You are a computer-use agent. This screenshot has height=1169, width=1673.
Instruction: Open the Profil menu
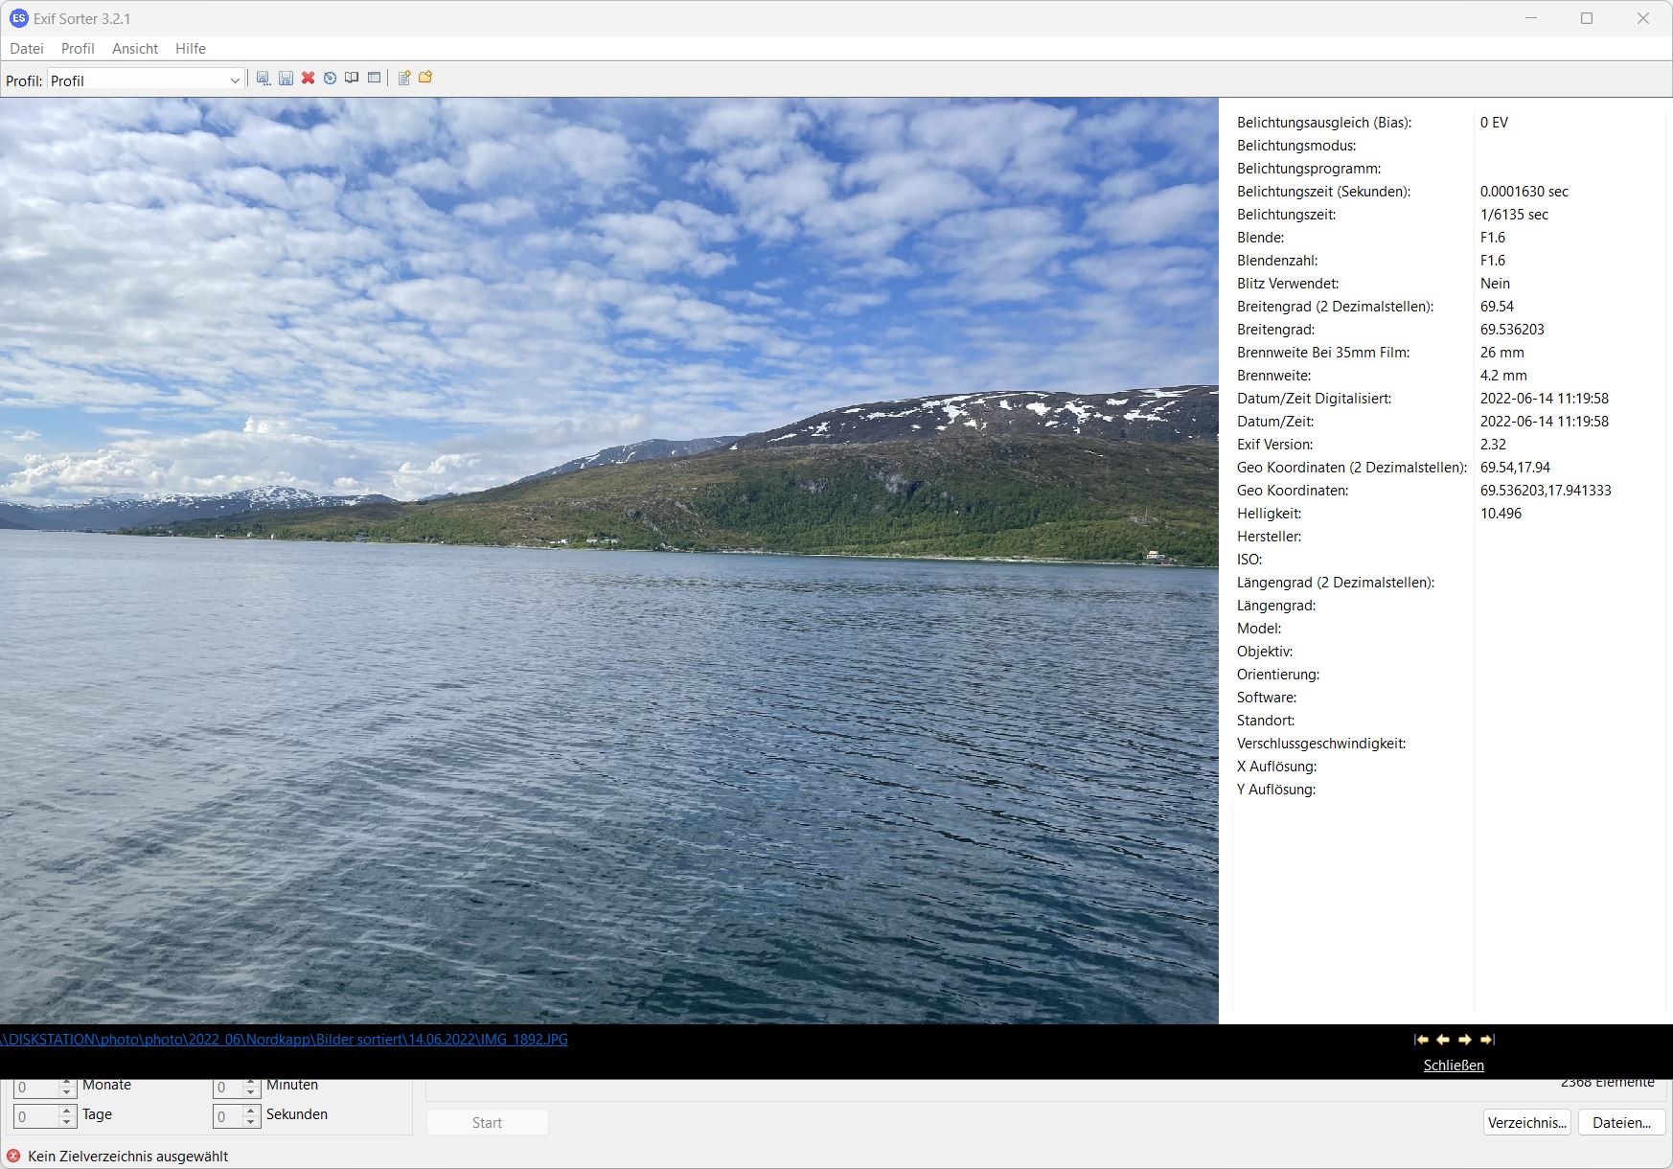pos(78,49)
